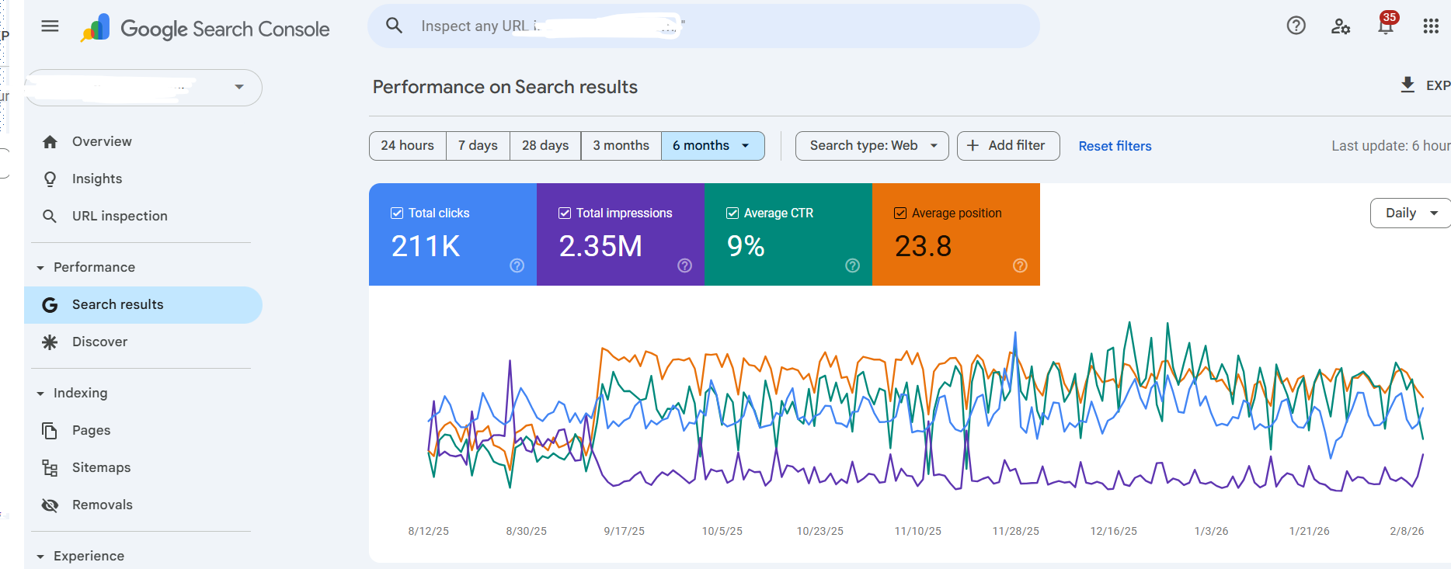Click the Export download icon

pyautogui.click(x=1407, y=85)
